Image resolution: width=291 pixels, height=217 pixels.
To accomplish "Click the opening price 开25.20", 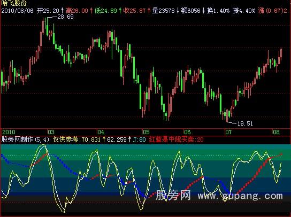I will (48, 11).
